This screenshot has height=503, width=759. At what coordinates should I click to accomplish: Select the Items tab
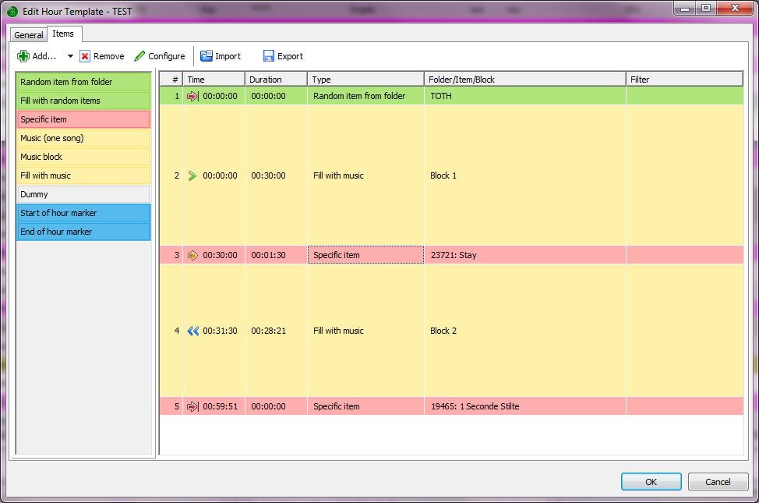coord(63,34)
